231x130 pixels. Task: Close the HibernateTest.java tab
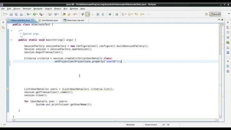click(32, 20)
